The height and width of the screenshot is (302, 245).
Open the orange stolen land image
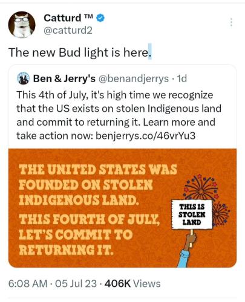coord(122,208)
